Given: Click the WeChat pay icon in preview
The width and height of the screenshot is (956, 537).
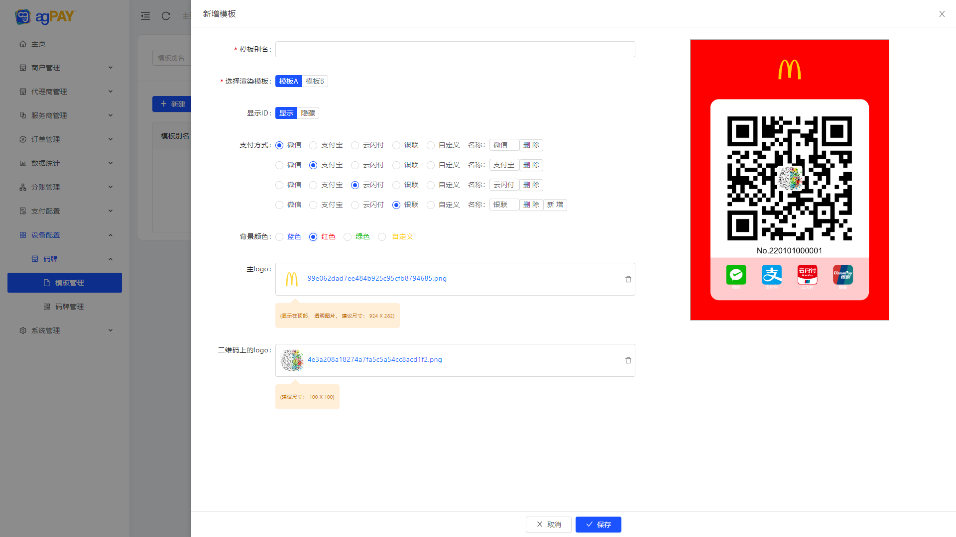Looking at the screenshot, I should tap(736, 275).
